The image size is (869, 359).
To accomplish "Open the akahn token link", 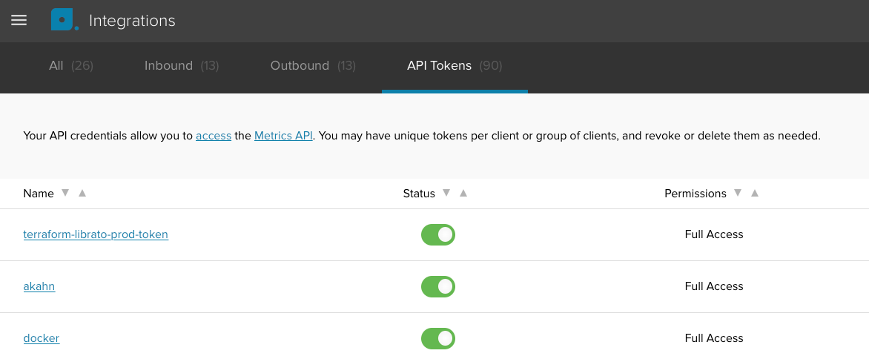I will click(39, 286).
